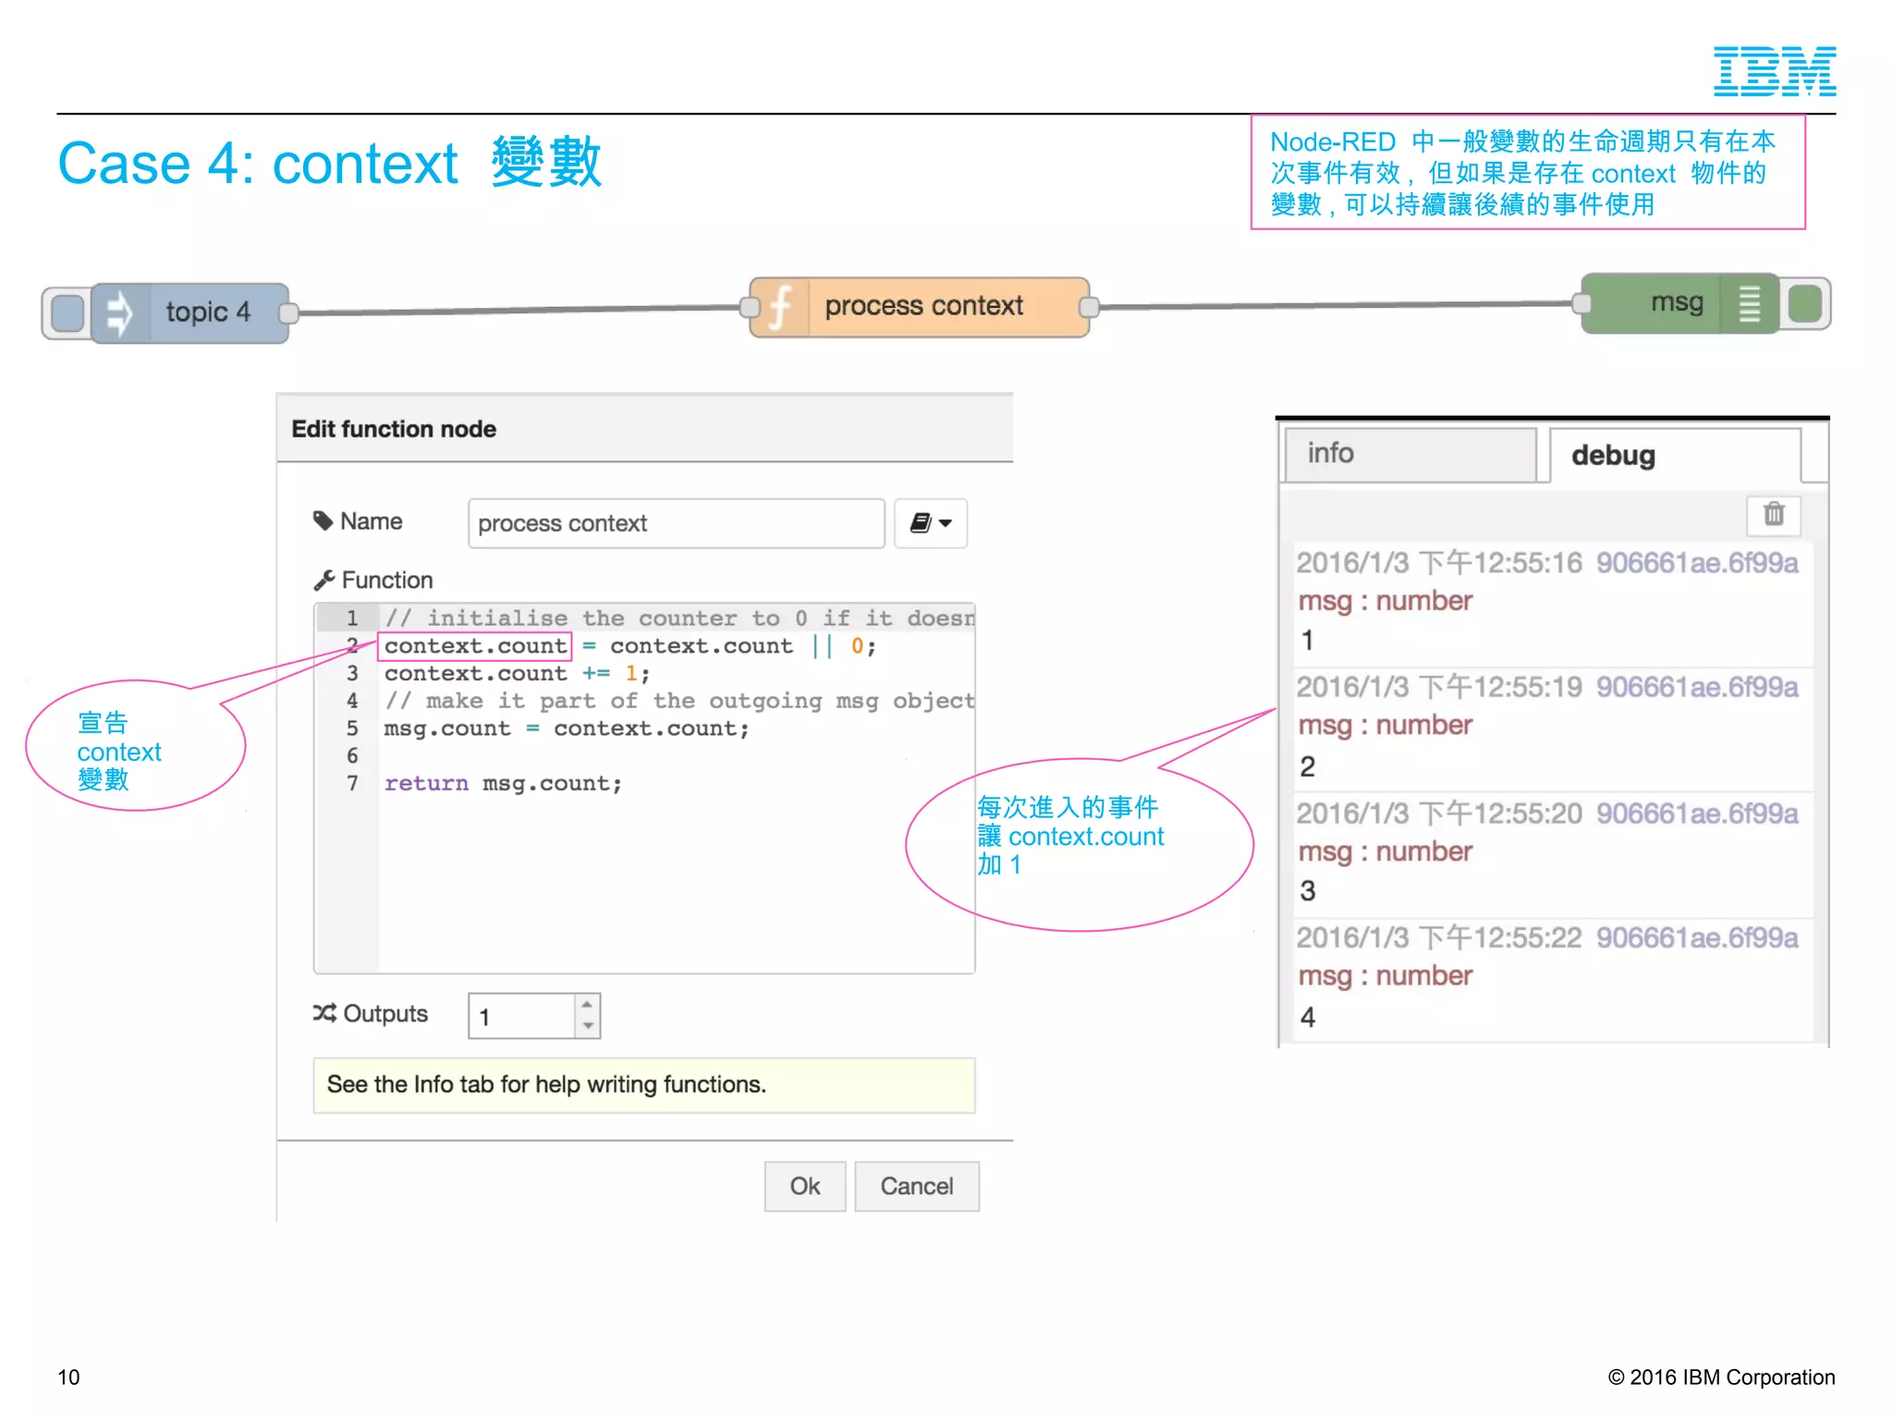
Task: Click code line 4 comment make it part
Action: (x=678, y=701)
